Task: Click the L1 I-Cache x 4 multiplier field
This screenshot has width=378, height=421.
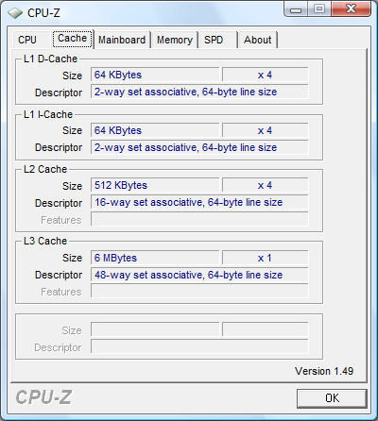Action: coord(265,130)
